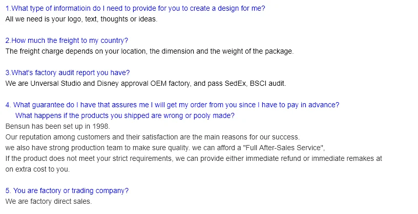Click the line starting 'Our reputation among customers'
The width and height of the screenshot is (418, 214).
(x=152, y=137)
